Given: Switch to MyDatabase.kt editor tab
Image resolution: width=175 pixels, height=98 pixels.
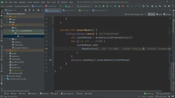Looking at the screenshot, I should point(100,10).
